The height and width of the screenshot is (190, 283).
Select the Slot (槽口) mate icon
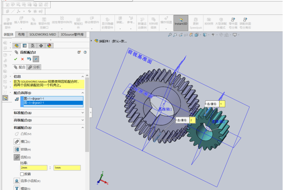click(x=17, y=142)
